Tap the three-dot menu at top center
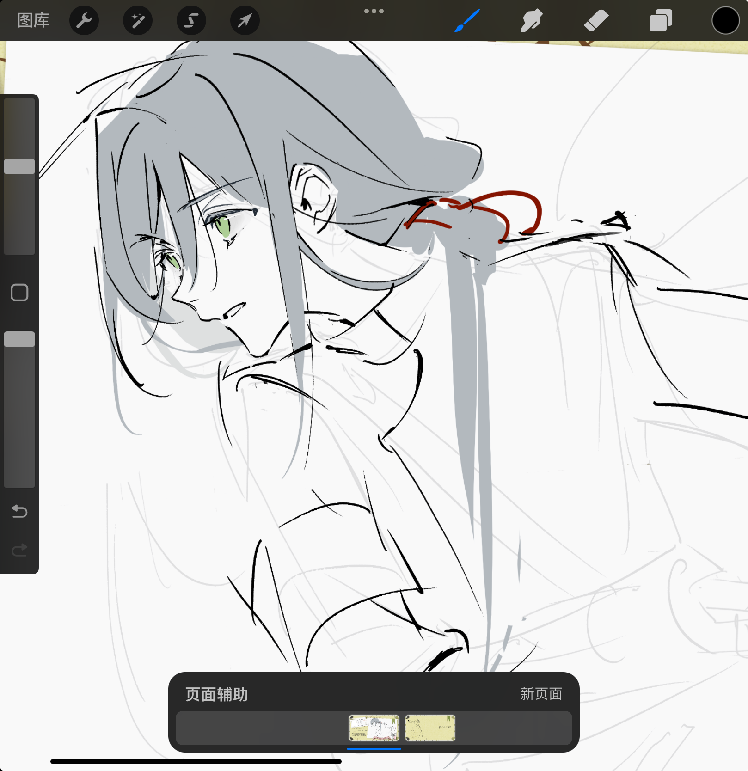The height and width of the screenshot is (771, 748). pyautogui.click(x=374, y=11)
